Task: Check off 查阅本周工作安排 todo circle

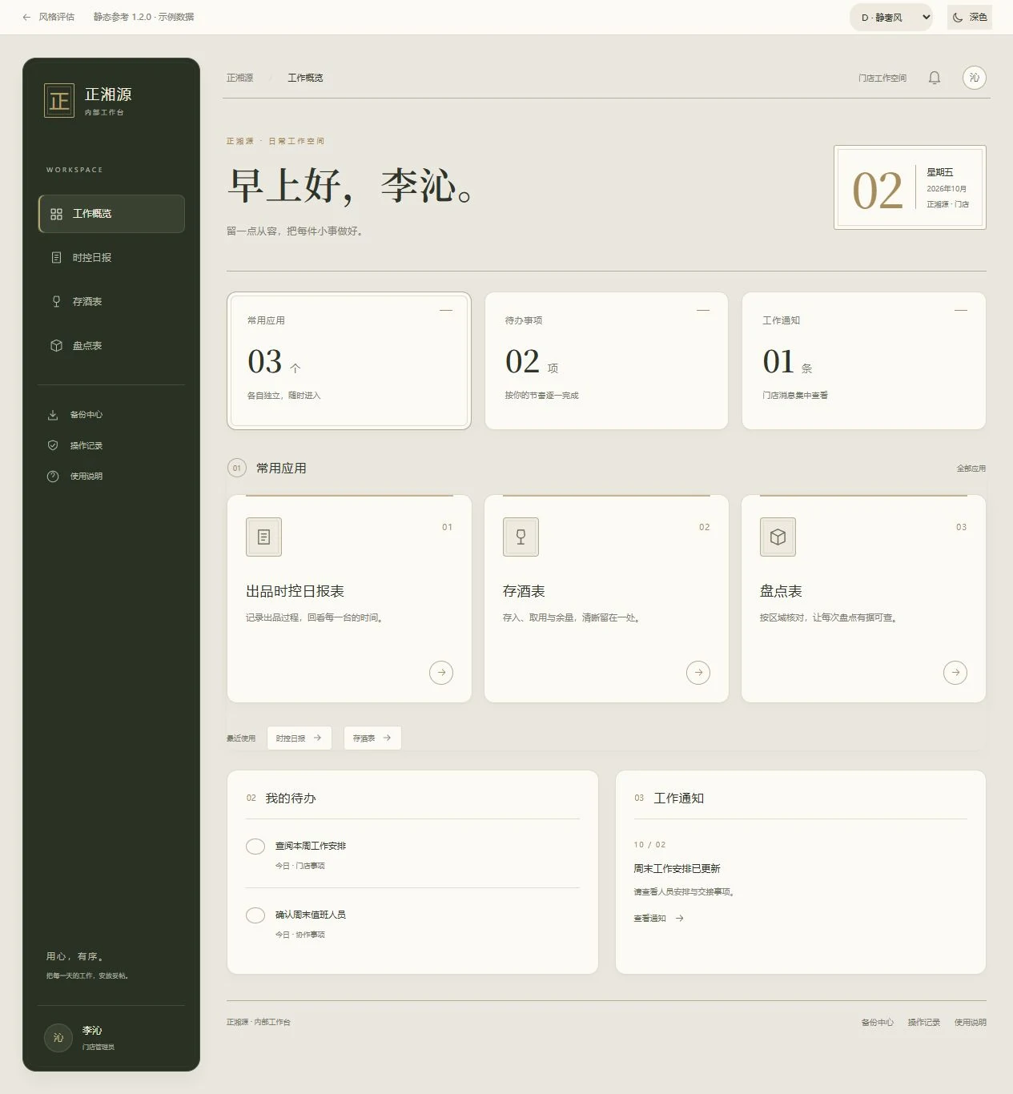Action: (x=255, y=847)
